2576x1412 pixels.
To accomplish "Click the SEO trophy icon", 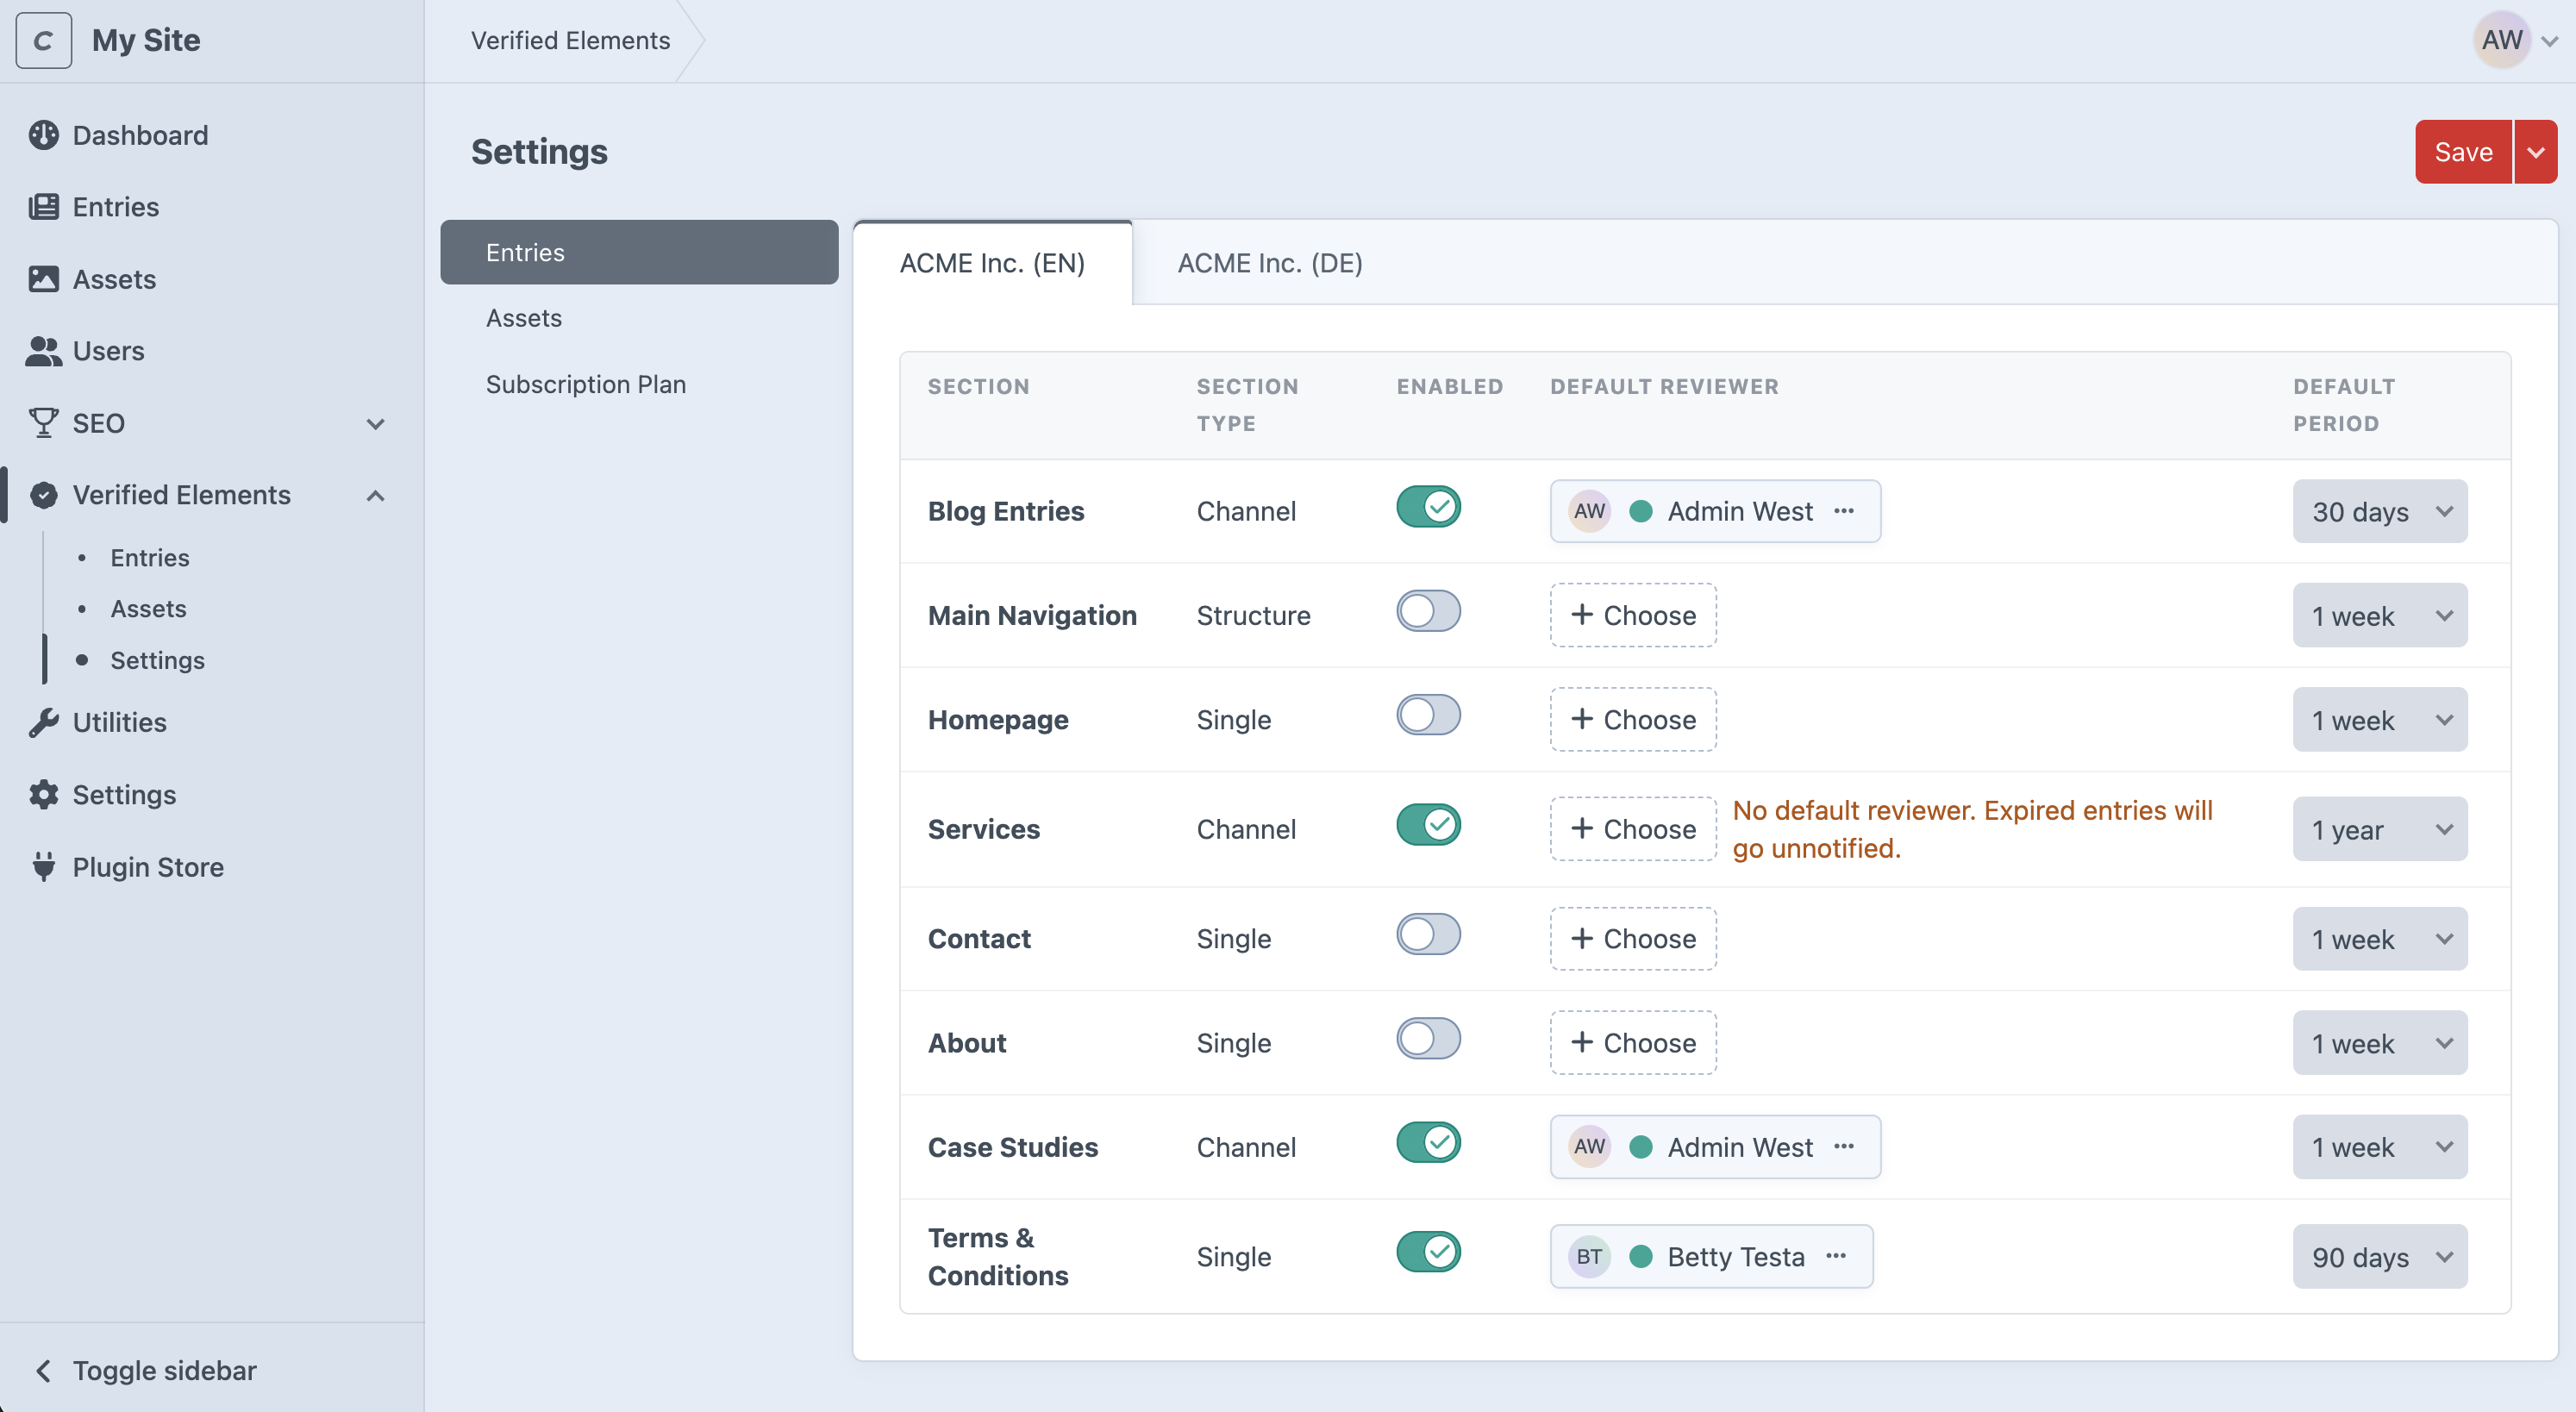I will pos(43,423).
